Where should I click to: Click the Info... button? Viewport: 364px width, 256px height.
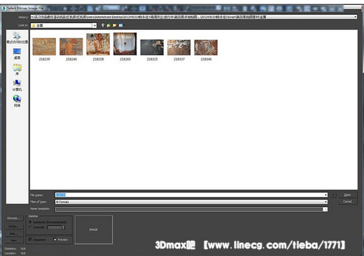14,233
